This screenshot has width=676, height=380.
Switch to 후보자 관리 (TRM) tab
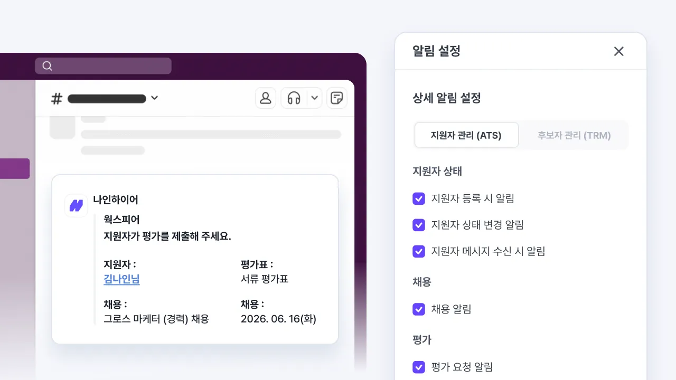(574, 135)
